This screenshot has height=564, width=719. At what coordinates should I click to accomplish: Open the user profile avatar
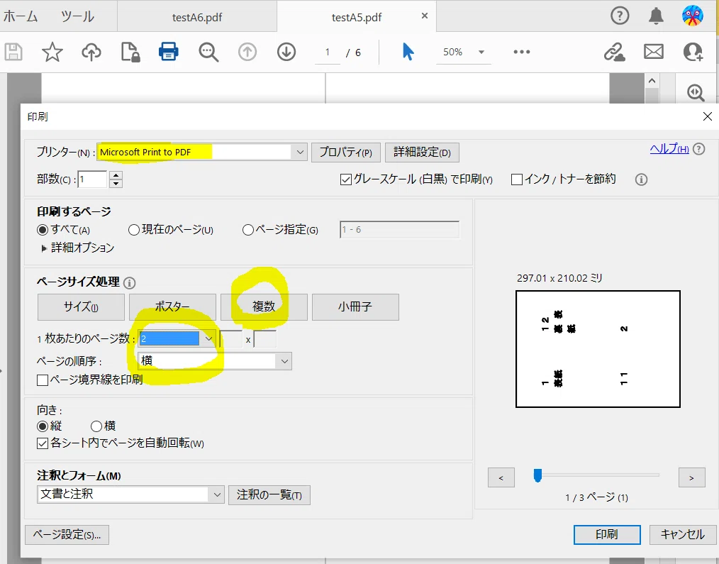(692, 16)
